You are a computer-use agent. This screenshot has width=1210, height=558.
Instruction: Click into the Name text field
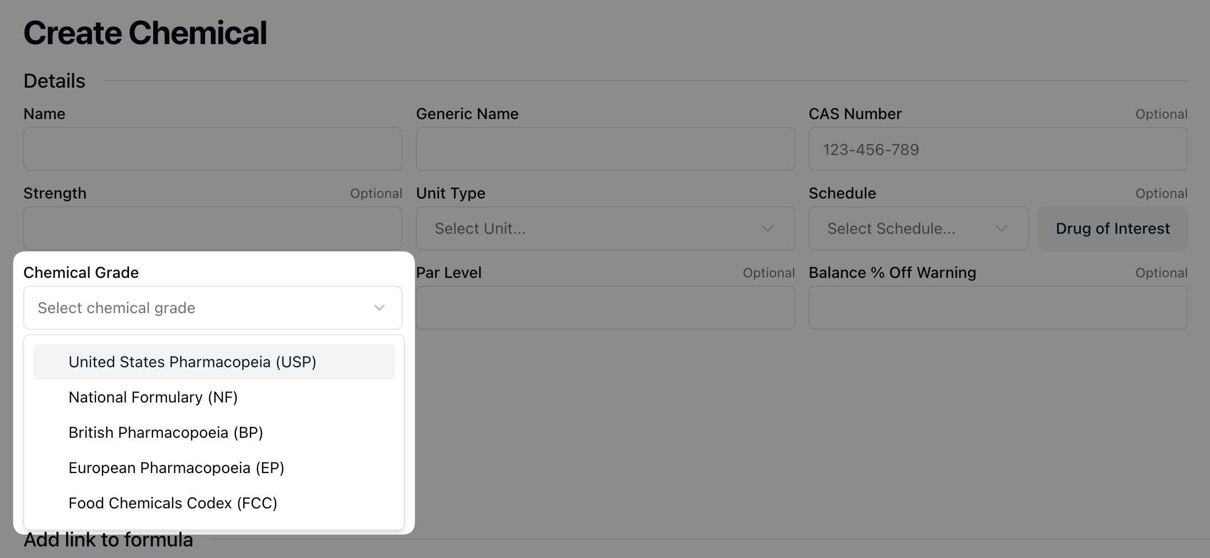pyautogui.click(x=212, y=149)
